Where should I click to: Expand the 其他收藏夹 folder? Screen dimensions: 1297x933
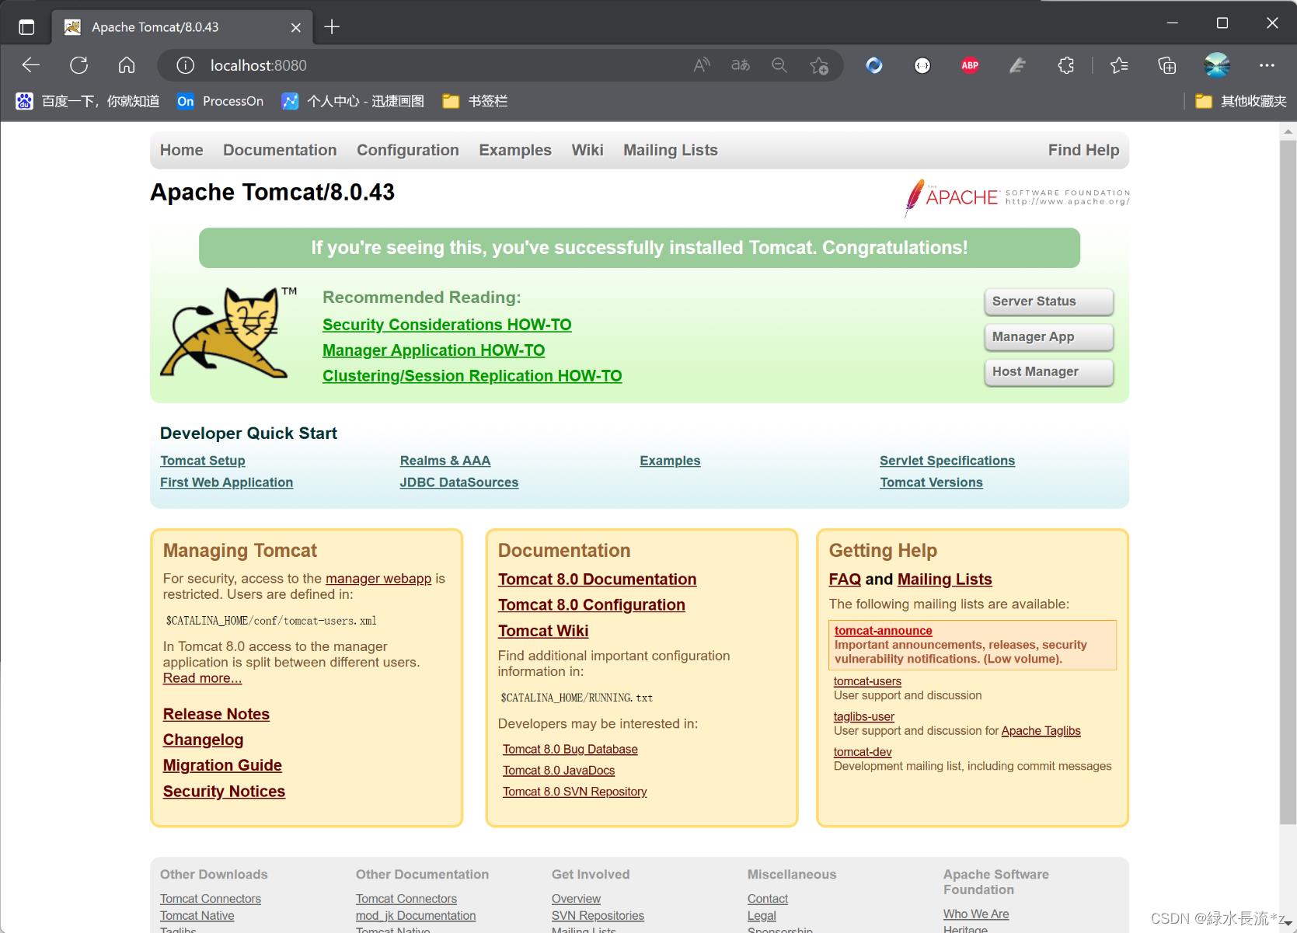[x=1241, y=101]
